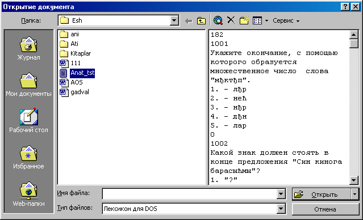Open dropdown arrow beside Открыть button

(355, 194)
